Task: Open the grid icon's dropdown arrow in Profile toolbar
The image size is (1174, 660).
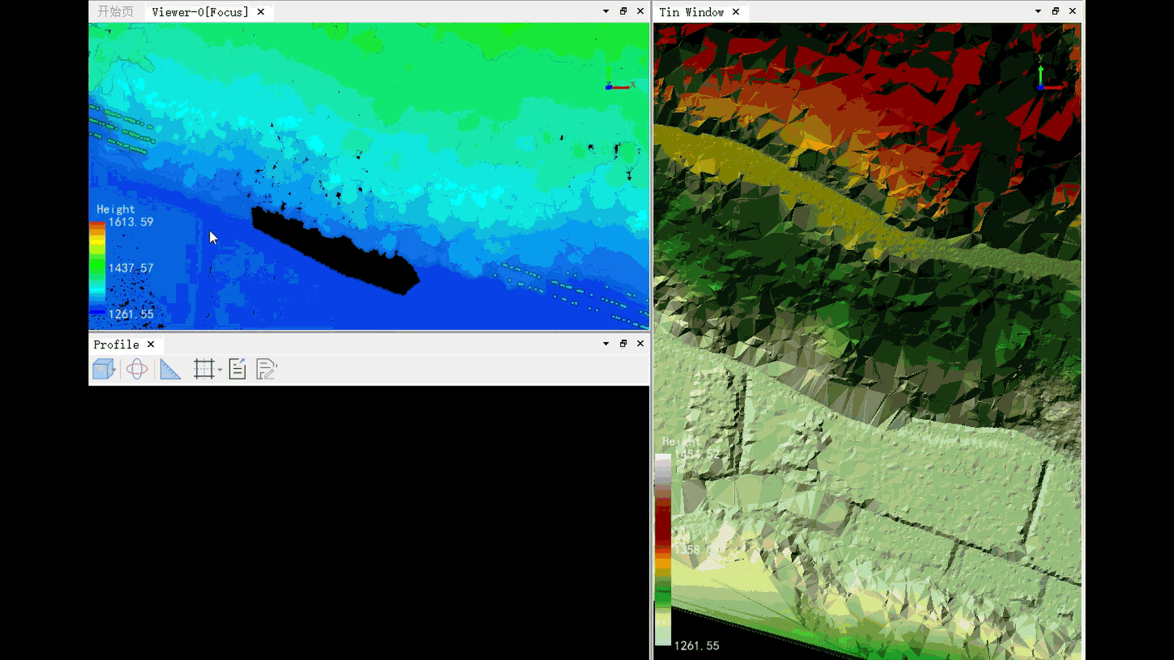Action: (220, 370)
